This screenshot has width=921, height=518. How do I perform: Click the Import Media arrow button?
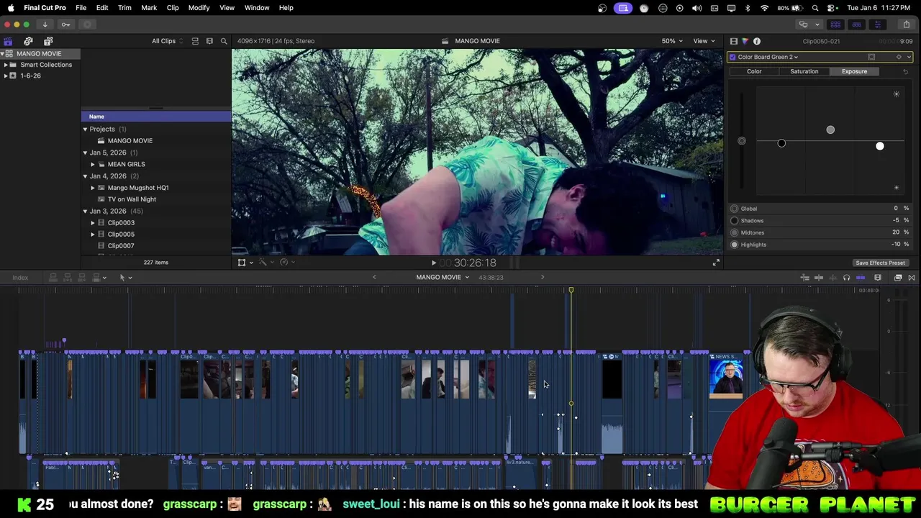pos(45,24)
